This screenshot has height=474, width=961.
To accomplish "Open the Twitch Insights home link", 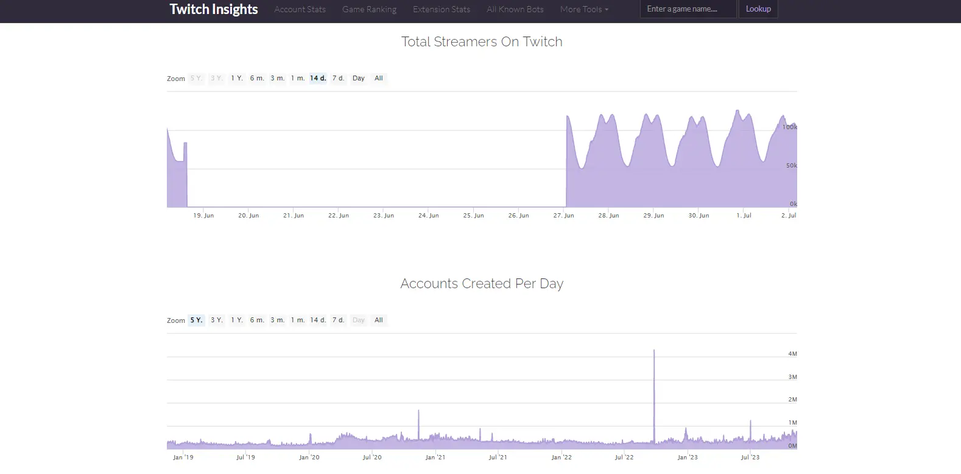I will pos(214,9).
